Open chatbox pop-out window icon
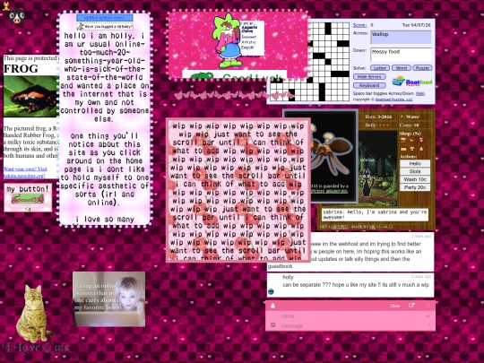The width and height of the screenshot is (484, 363). pyautogui.click(x=411, y=306)
